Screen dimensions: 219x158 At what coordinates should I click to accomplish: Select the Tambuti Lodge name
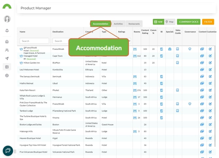click(x=26, y=111)
